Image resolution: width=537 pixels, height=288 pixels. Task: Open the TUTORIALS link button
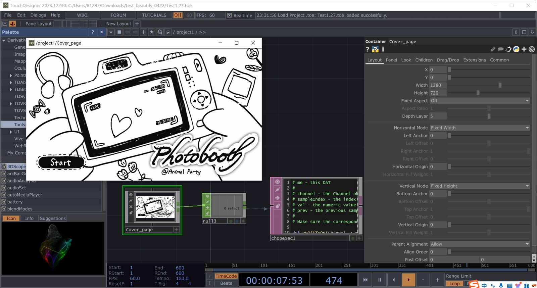(x=154, y=15)
